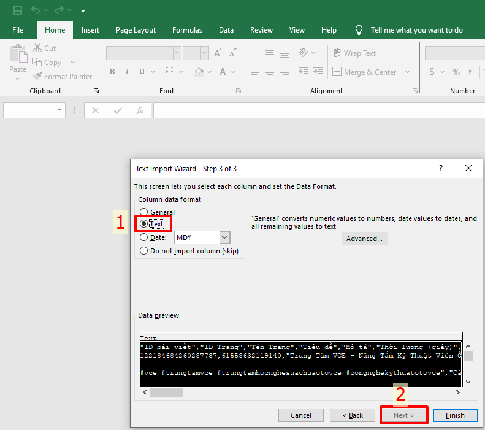Open the View tab

(297, 30)
